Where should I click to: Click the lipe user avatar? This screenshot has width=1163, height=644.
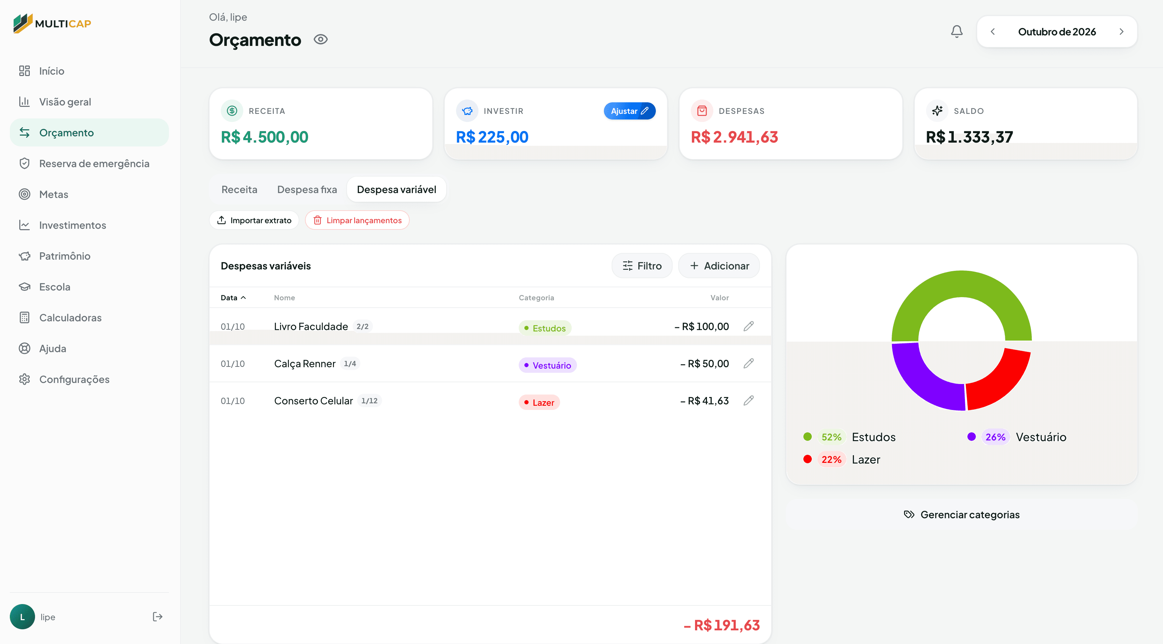point(22,616)
